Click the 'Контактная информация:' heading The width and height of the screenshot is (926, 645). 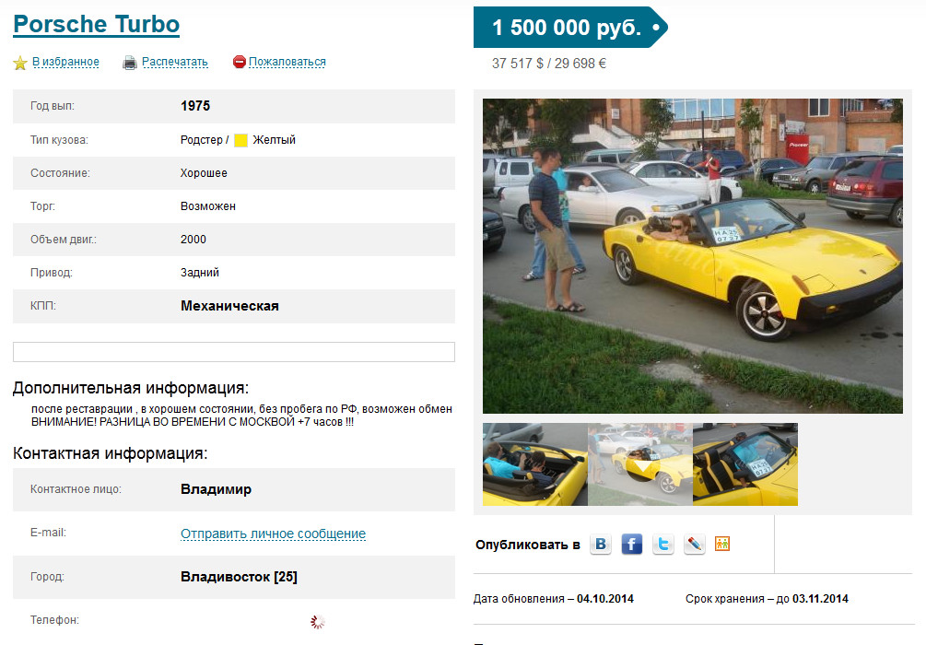point(111,453)
